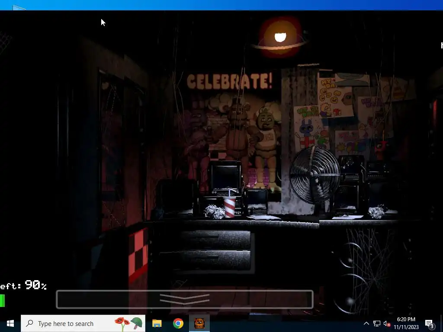Viewport: 443px width, 332px height.
Task: Open the camera monitor flip-up bar
Action: point(185,299)
